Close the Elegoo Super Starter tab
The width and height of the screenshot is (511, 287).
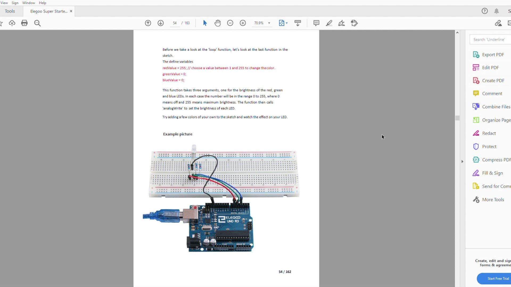pos(71,11)
